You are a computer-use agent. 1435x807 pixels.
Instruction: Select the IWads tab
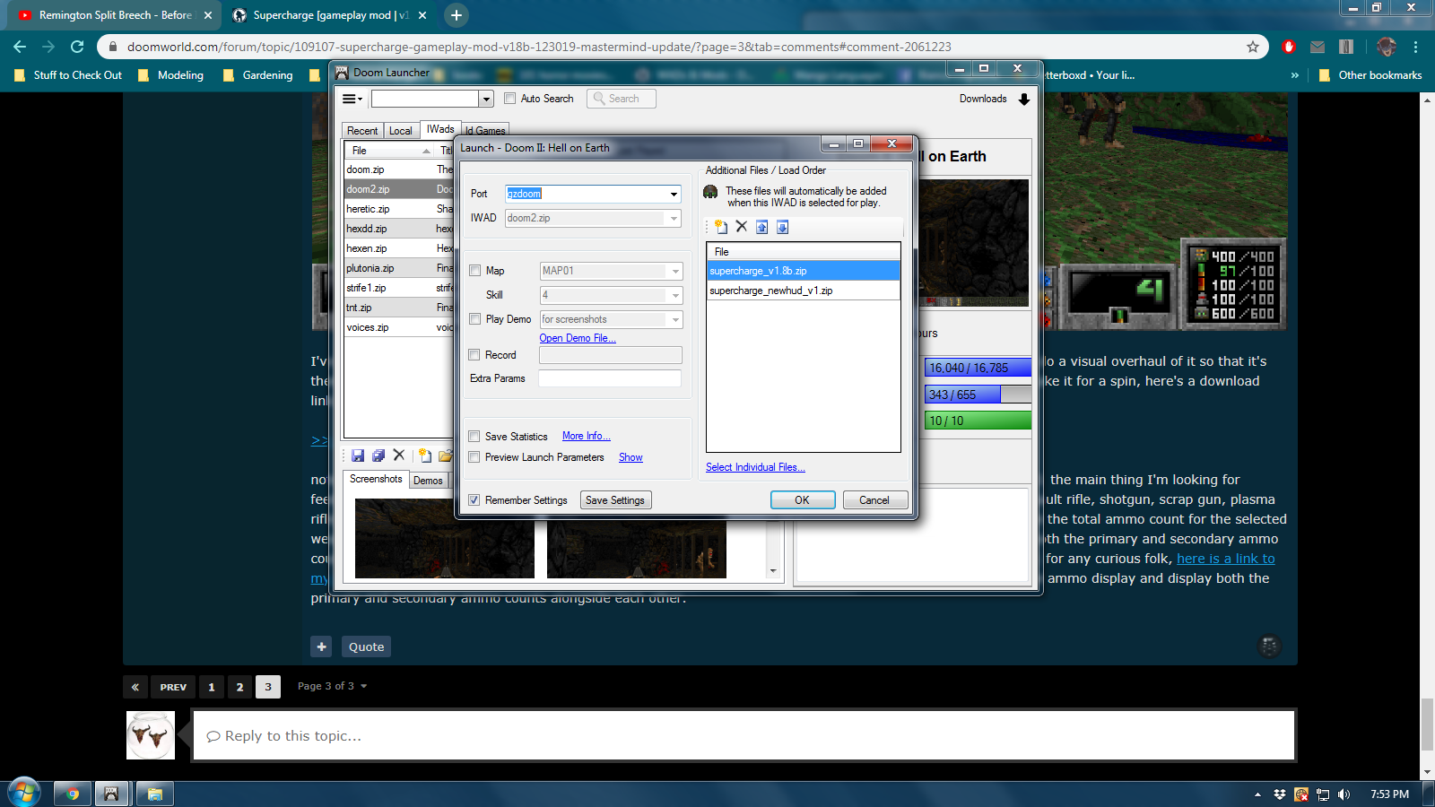tap(440, 129)
